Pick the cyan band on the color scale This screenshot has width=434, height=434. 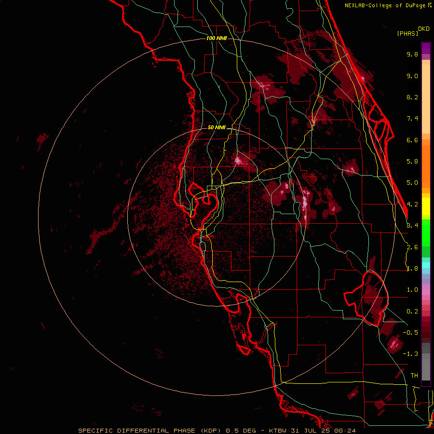tap(426, 265)
